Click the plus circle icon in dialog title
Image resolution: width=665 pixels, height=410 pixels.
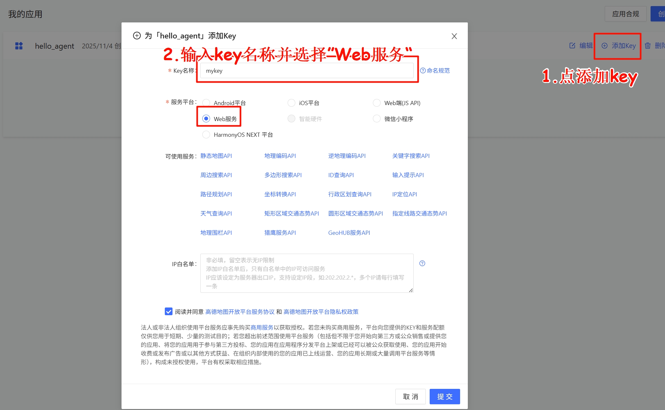point(137,36)
